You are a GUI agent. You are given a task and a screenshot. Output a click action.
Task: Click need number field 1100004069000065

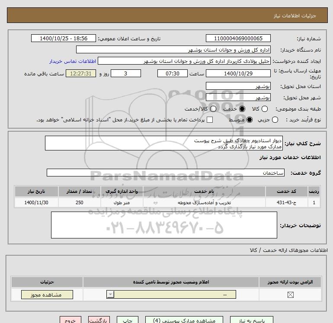tap(238, 38)
